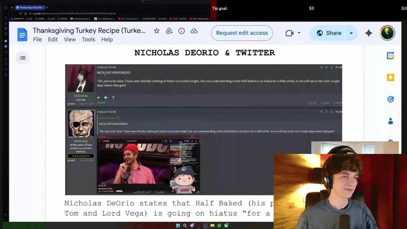Viewport: 407px width, 229px height.
Task: Open the CONTENT? bookmark folder
Action: coord(17,19)
